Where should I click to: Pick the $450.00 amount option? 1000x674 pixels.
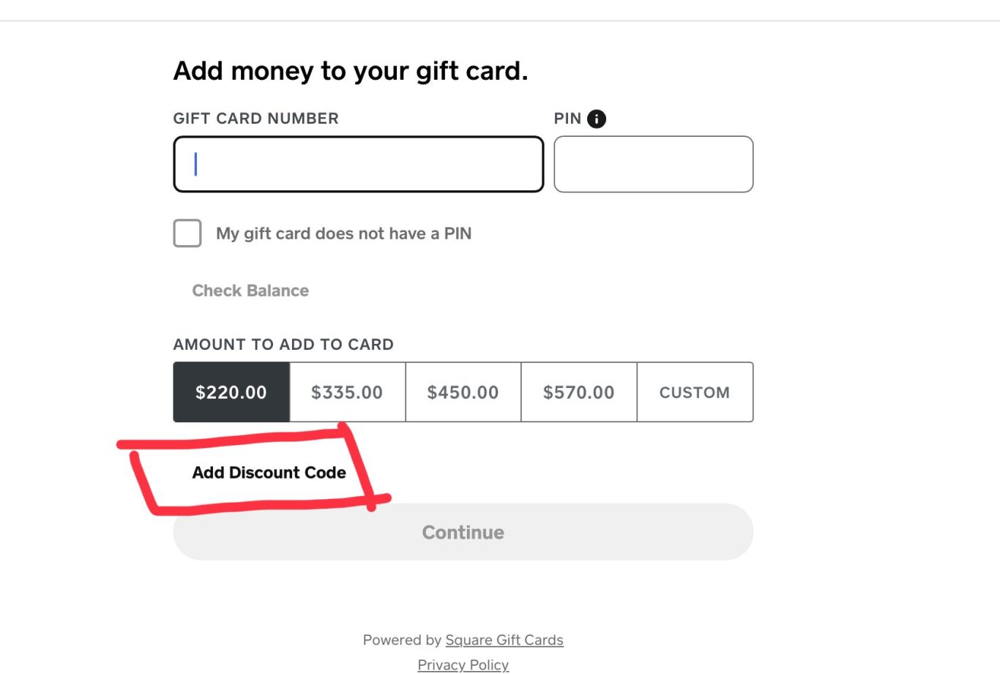click(x=463, y=392)
